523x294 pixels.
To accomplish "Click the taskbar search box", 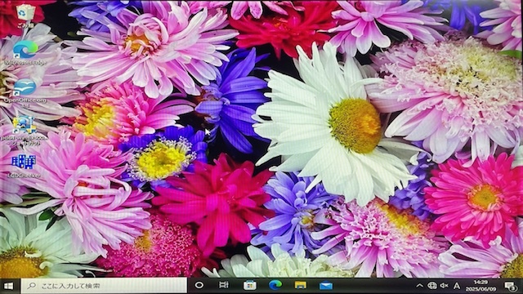I will [x=104, y=286].
